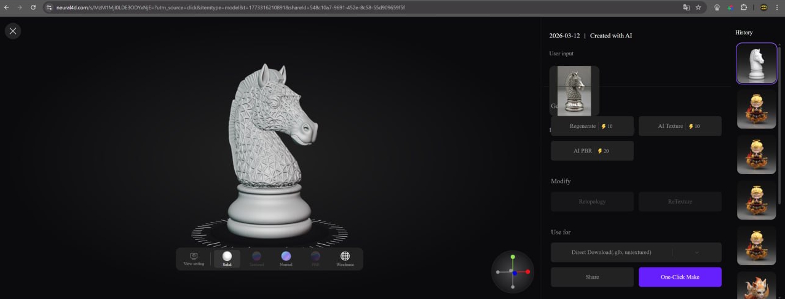The width and height of the screenshot is (785, 299).
Task: Reload the page in the browser
Action: pos(33,7)
